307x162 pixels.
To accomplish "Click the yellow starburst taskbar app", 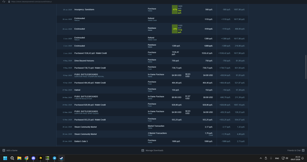I will (x=40, y=158).
